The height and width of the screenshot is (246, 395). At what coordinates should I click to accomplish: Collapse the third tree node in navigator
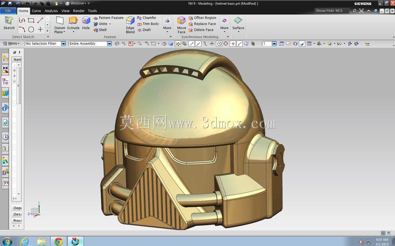tap(14, 81)
